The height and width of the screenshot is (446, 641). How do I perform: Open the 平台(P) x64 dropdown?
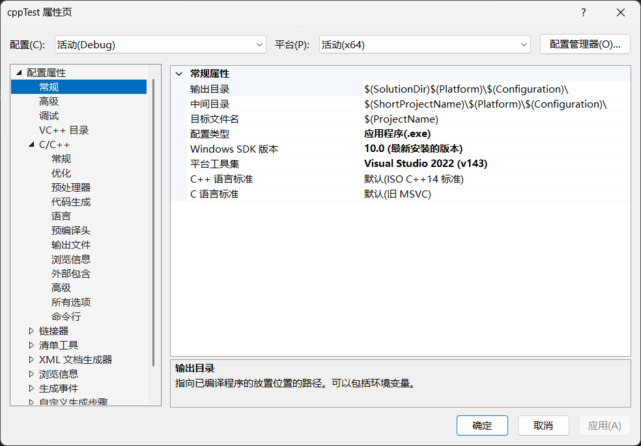click(x=425, y=44)
